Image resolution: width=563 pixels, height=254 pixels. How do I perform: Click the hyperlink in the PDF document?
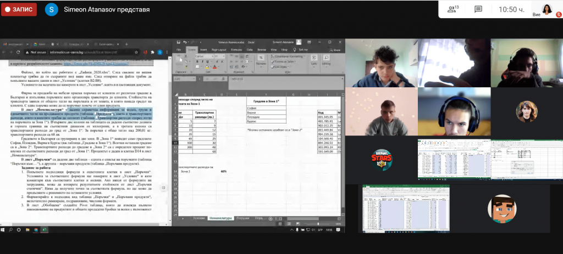[x=96, y=64]
